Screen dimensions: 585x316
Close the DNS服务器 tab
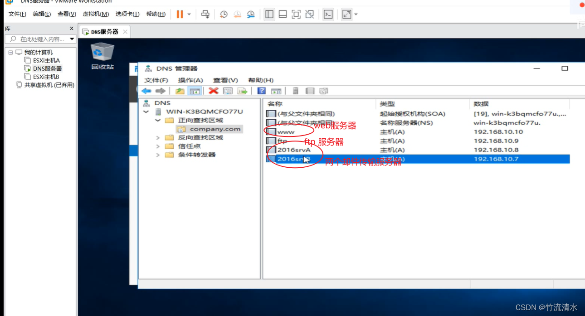126,32
